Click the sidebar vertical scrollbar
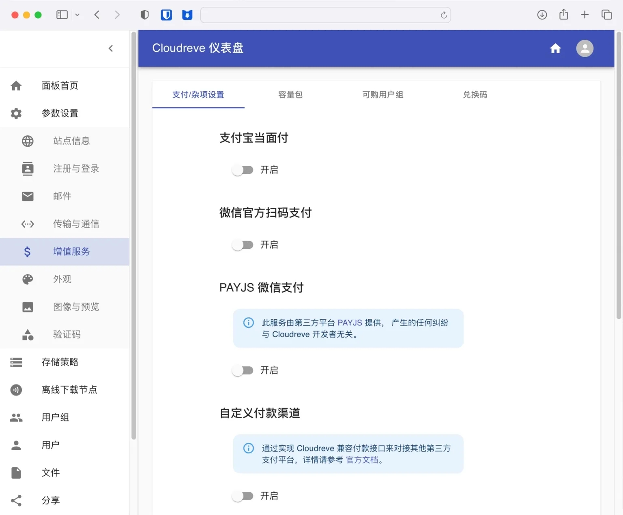Image resolution: width=623 pixels, height=515 pixels. click(x=134, y=235)
